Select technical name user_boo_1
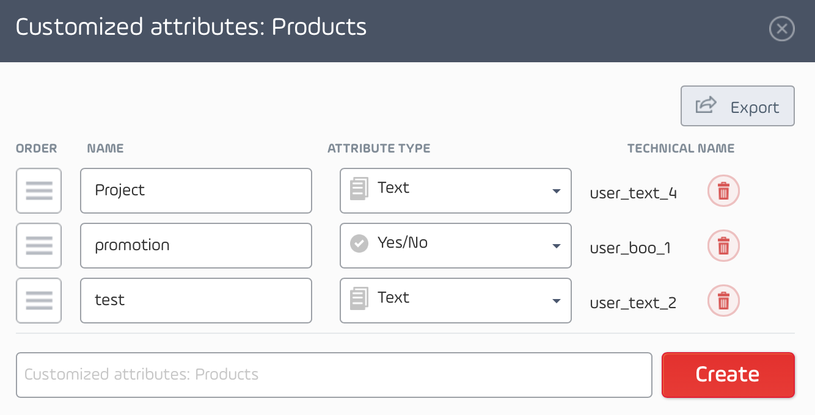Screen dimensions: 815x415 [x=630, y=248]
